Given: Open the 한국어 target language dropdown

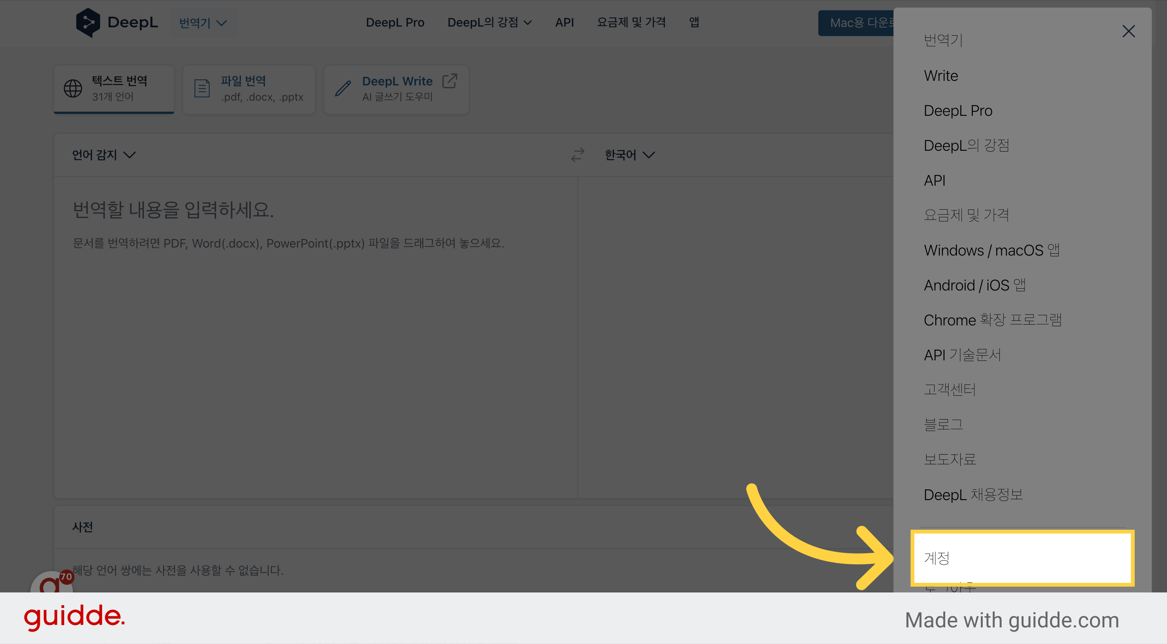Looking at the screenshot, I should coord(630,155).
